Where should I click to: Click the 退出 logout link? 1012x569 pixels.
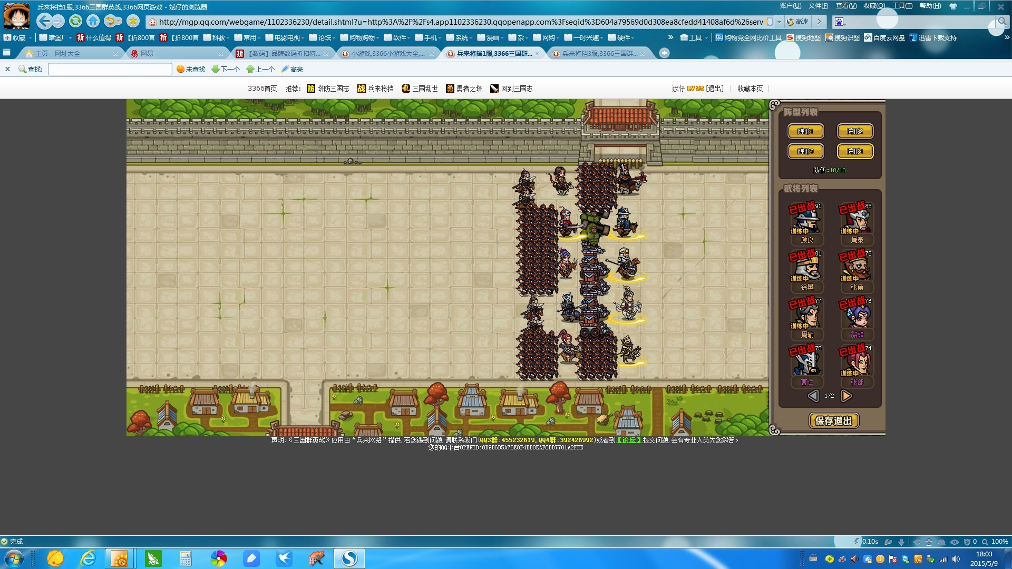click(715, 89)
